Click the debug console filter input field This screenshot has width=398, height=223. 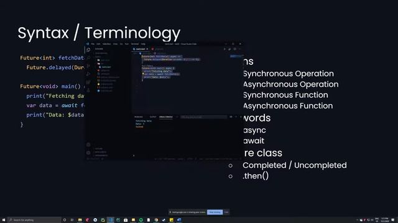pyautogui.click(x=203, y=117)
